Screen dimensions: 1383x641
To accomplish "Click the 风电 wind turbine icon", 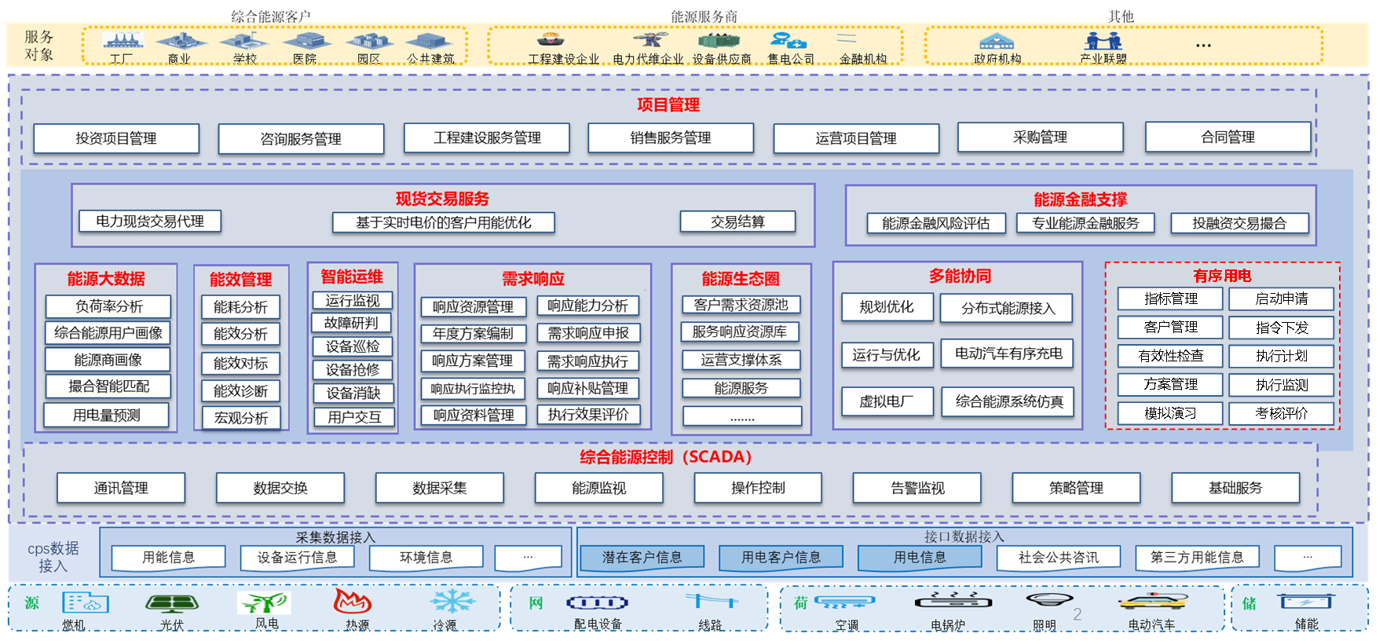I will coord(264,603).
